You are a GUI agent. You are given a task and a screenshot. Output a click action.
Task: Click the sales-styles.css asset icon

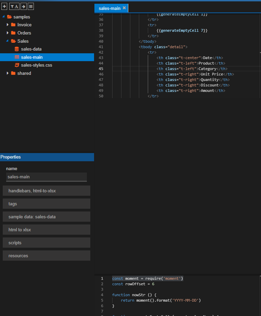(16, 65)
